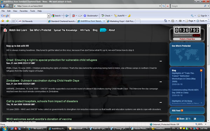This screenshot has width=210, height=131.
Task: Open the Google toolbar search box dropdown
Action: pyautogui.click(x=49, y=16)
